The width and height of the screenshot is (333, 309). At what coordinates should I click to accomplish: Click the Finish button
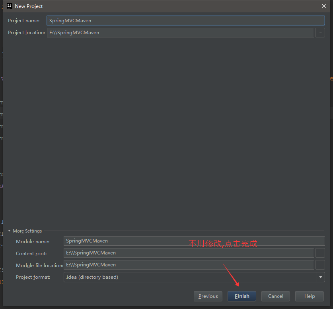click(x=241, y=296)
